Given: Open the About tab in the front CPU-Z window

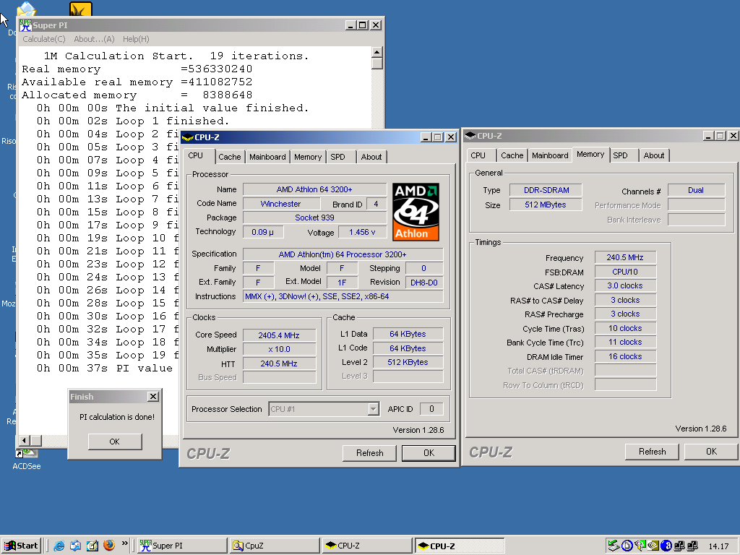Looking at the screenshot, I should click(x=371, y=157).
